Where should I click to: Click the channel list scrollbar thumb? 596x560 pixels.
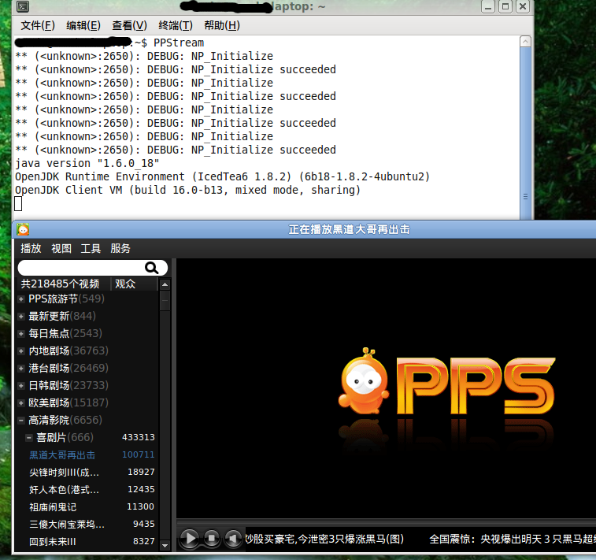pyautogui.click(x=165, y=301)
